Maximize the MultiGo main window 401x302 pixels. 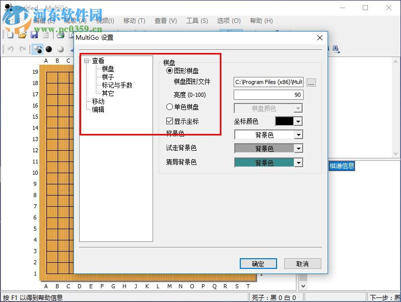tap(365, 8)
